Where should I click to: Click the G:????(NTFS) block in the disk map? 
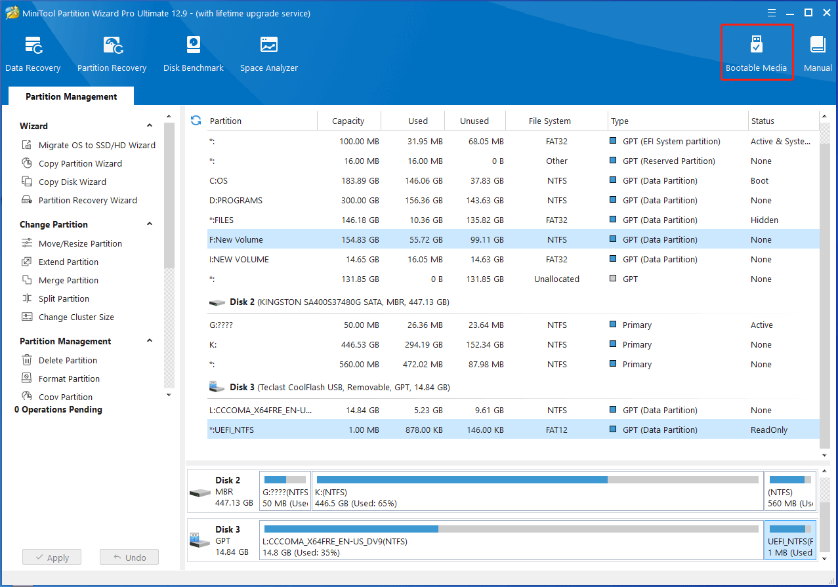coord(285,491)
